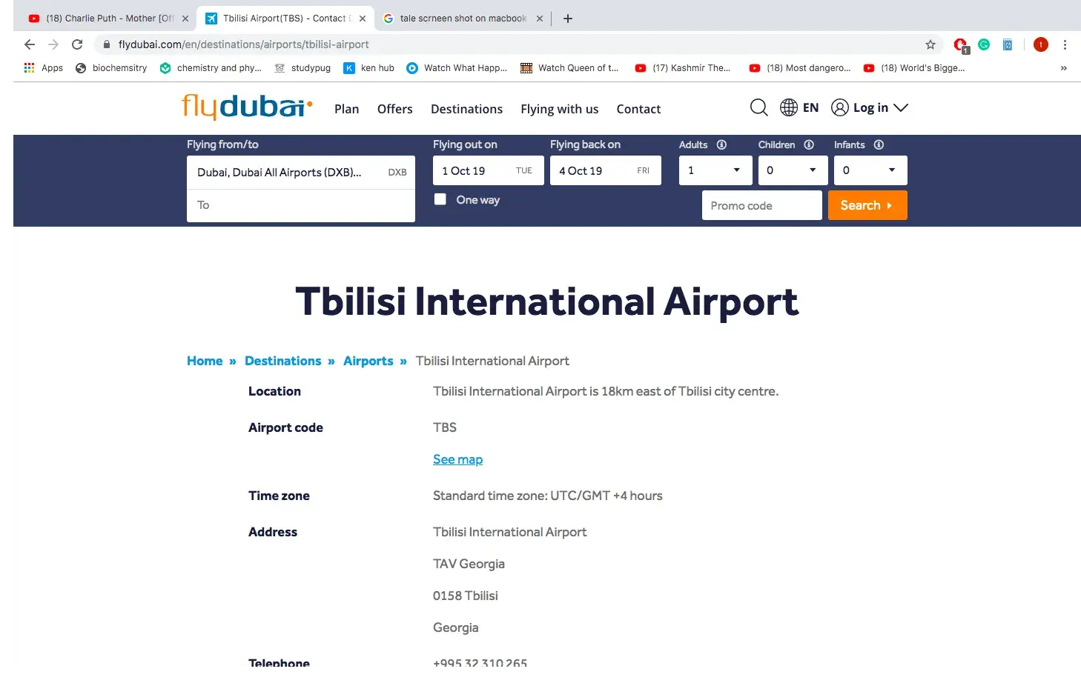
Task: Click the Tbilisi International Airport heading
Action: click(x=547, y=301)
